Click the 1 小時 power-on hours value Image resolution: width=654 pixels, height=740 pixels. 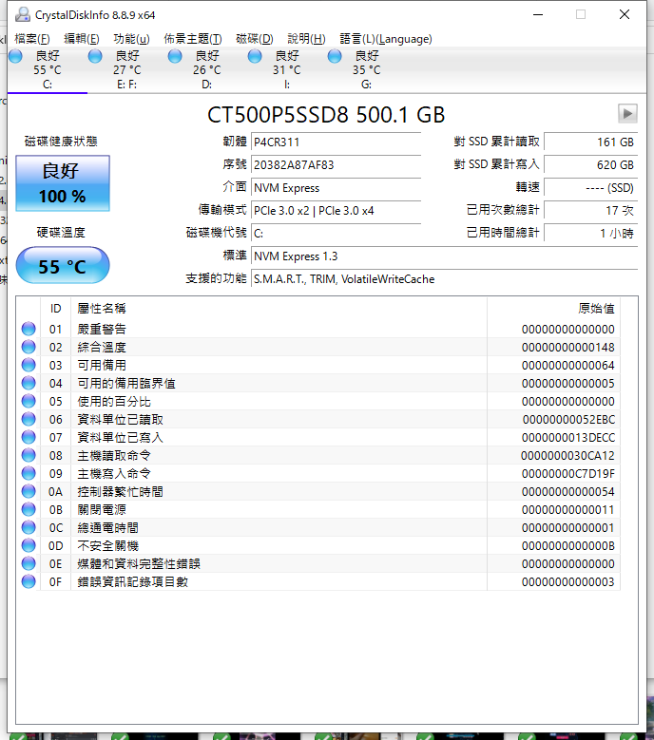[x=590, y=233]
